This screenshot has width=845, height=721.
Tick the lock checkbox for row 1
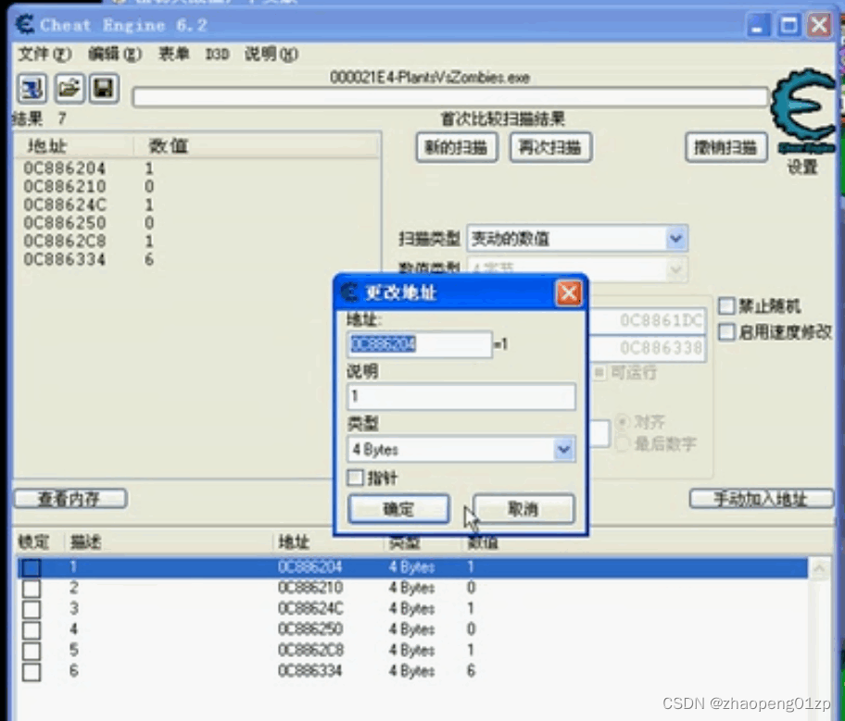click(32, 567)
